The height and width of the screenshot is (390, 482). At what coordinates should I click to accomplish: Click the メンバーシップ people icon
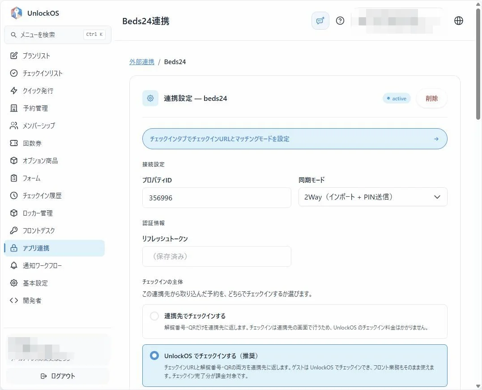point(14,126)
